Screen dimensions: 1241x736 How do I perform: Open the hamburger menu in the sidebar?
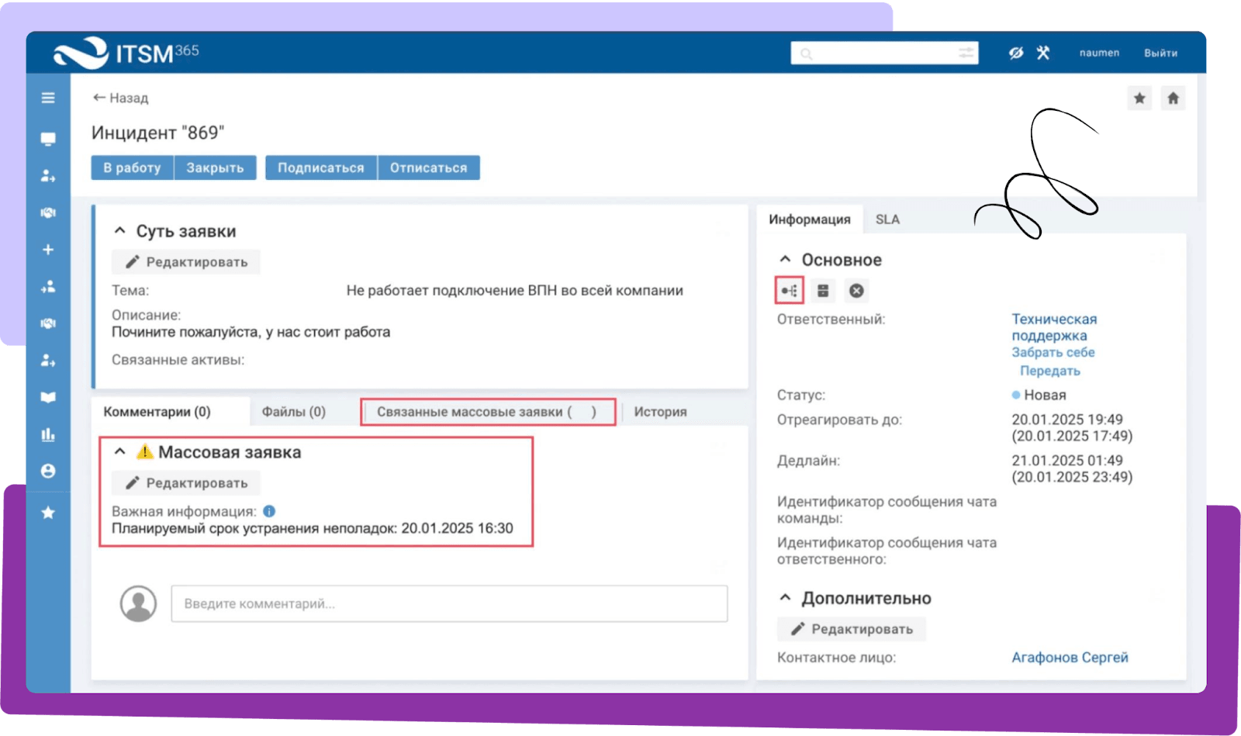click(x=48, y=98)
